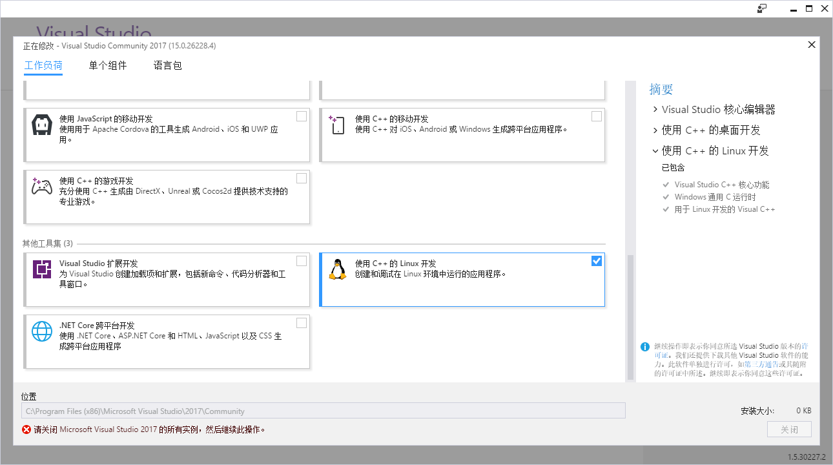Collapse 使用 C++ 的 Linux 开发 in summary
This screenshot has height=465, width=833.
(655, 151)
